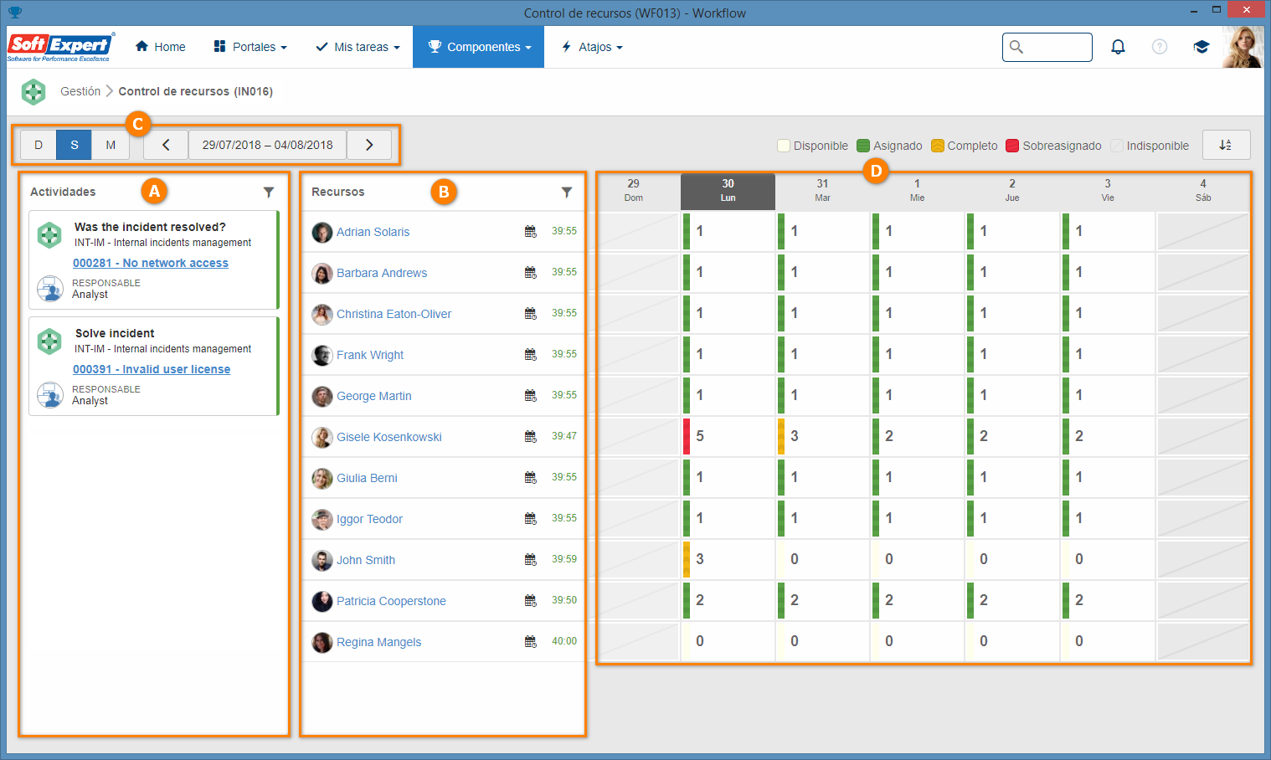Open the Mis tareas dropdown menu
1271x760 pixels.
(358, 47)
